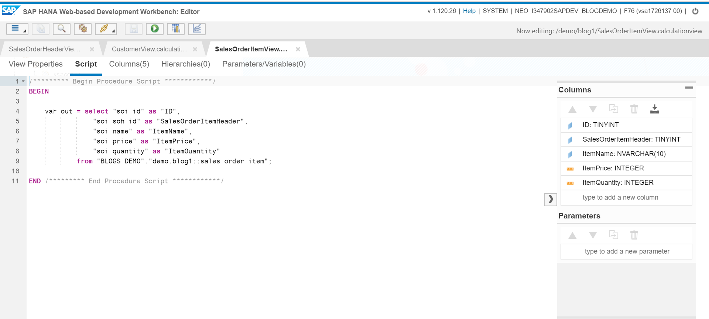This screenshot has height=319, width=709.
Task: Click the green run button
Action: tap(155, 29)
